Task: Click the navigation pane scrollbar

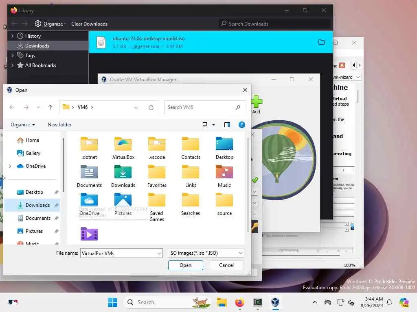Action: click(x=63, y=165)
